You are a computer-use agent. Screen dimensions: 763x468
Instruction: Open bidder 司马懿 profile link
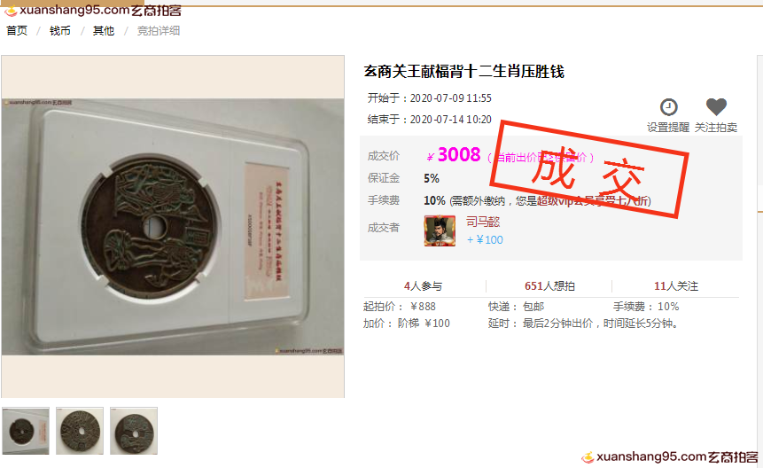click(483, 222)
